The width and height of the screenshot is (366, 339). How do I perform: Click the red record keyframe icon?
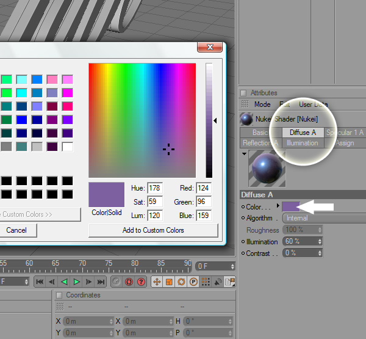(x=129, y=282)
